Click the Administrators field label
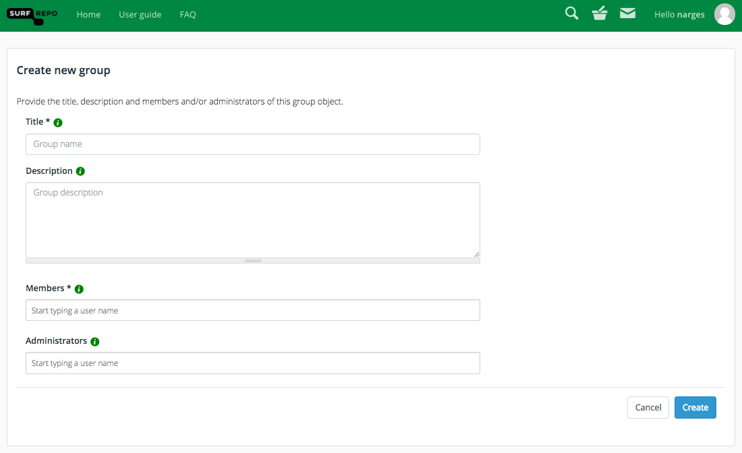742x453 pixels. 56,340
